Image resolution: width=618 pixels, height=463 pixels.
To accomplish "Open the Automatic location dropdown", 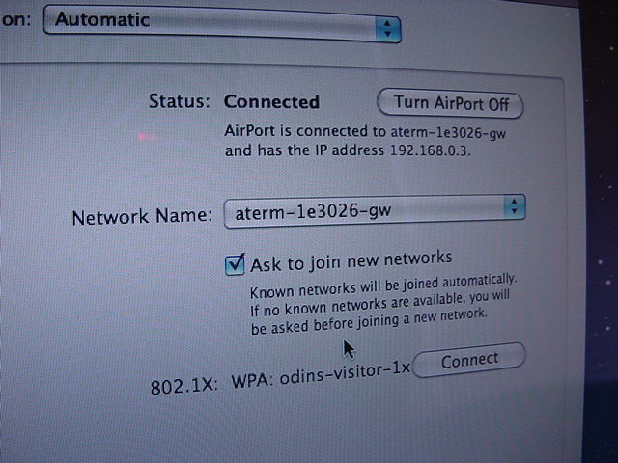I will (222, 23).
